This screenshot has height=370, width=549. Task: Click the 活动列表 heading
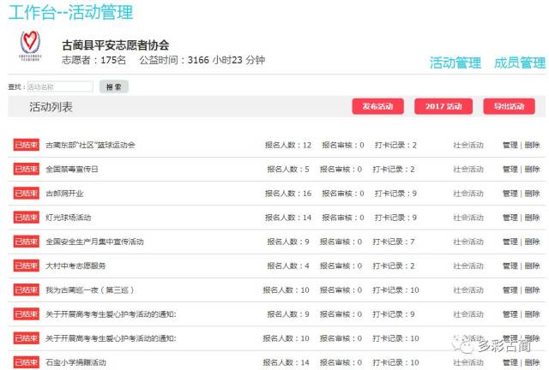click(51, 107)
